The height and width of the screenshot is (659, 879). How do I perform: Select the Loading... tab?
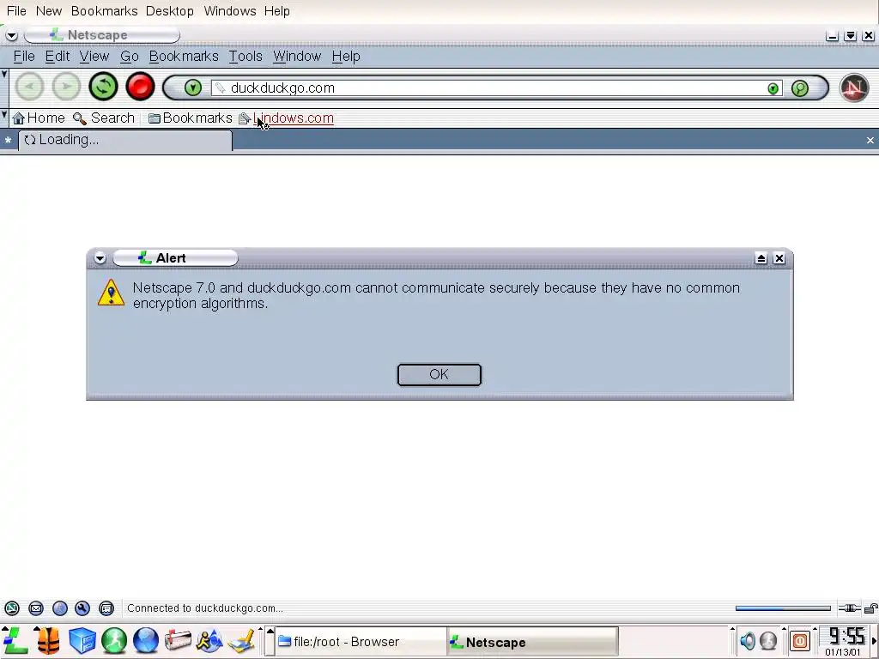(x=125, y=140)
